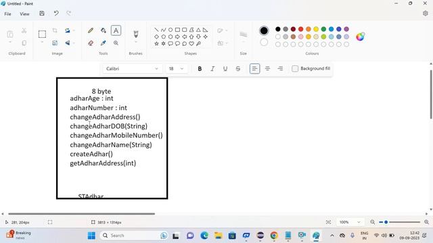Select the Heart shape

pyautogui.click(x=191, y=43)
